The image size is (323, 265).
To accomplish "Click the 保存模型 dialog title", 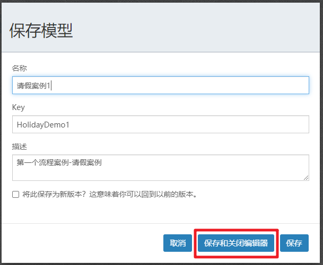I will click(41, 31).
